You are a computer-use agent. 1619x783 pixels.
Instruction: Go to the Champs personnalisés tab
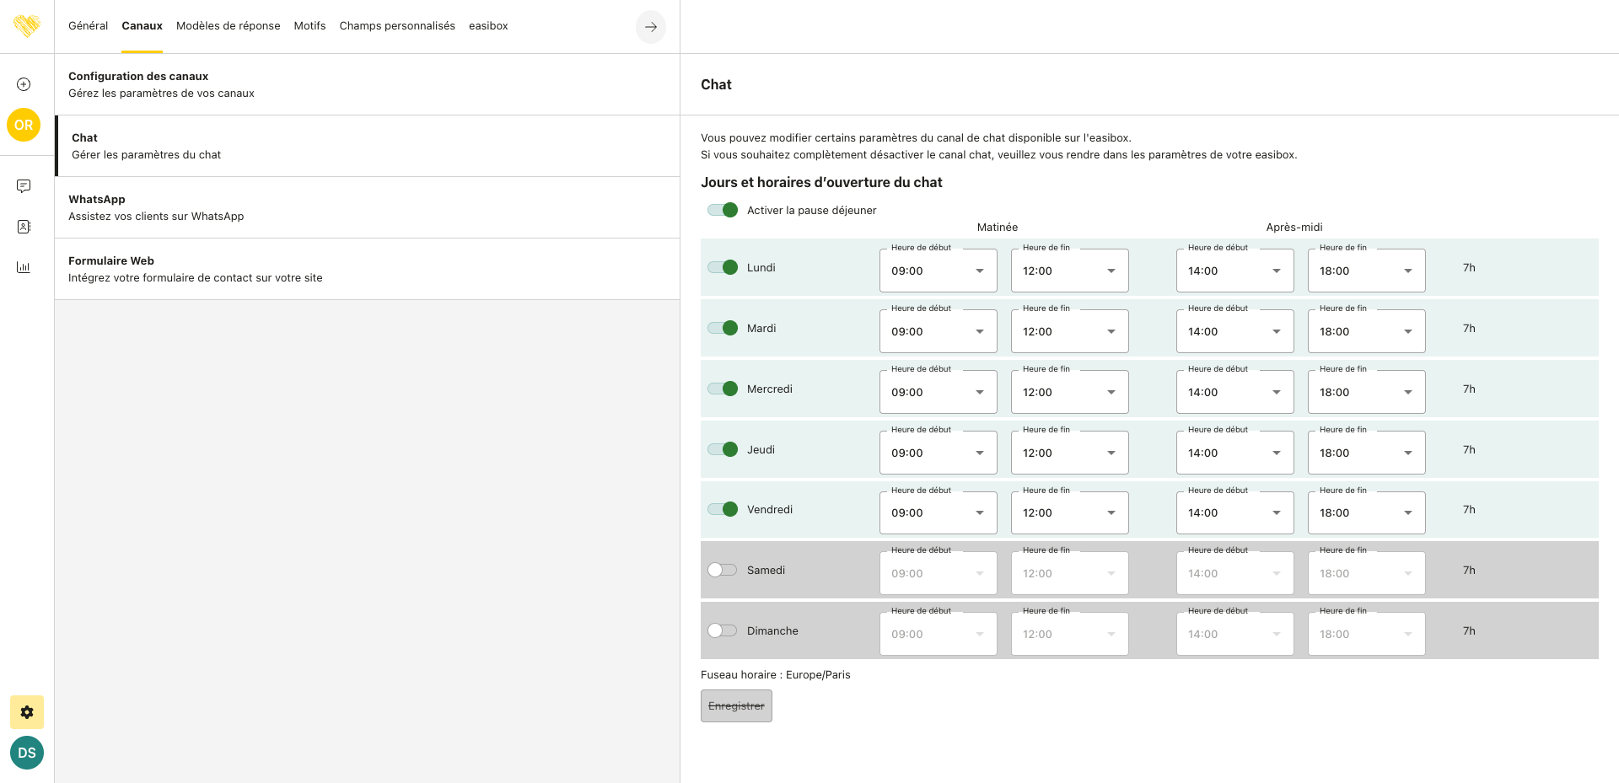click(397, 26)
